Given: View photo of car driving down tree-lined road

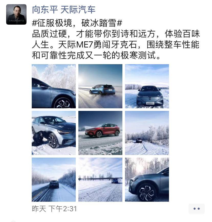Looking at the screenshot, I should [54, 180].
